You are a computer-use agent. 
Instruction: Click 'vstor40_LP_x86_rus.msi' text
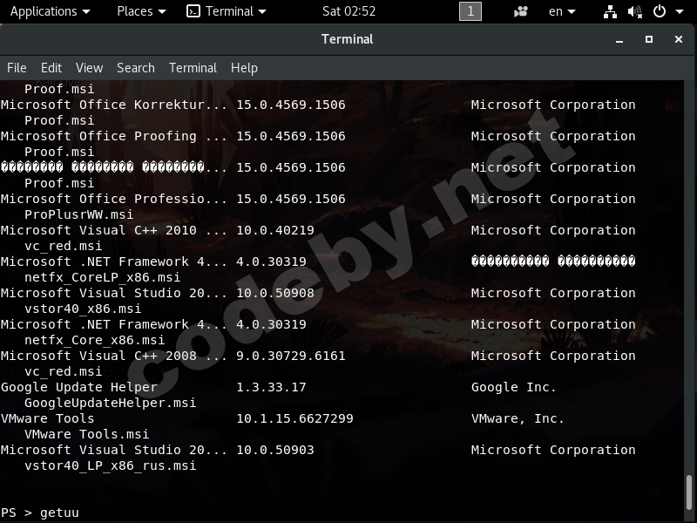pyautogui.click(x=111, y=465)
